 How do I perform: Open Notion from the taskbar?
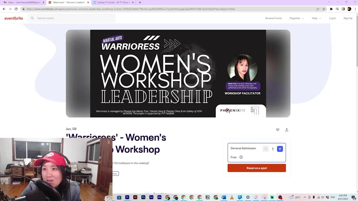click(x=208, y=197)
